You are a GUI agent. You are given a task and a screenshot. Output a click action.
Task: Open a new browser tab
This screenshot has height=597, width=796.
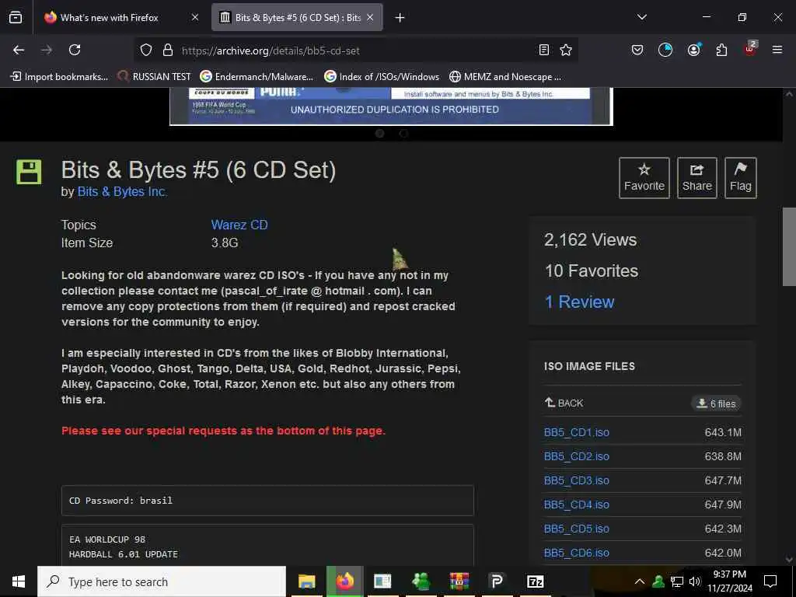[x=400, y=18]
